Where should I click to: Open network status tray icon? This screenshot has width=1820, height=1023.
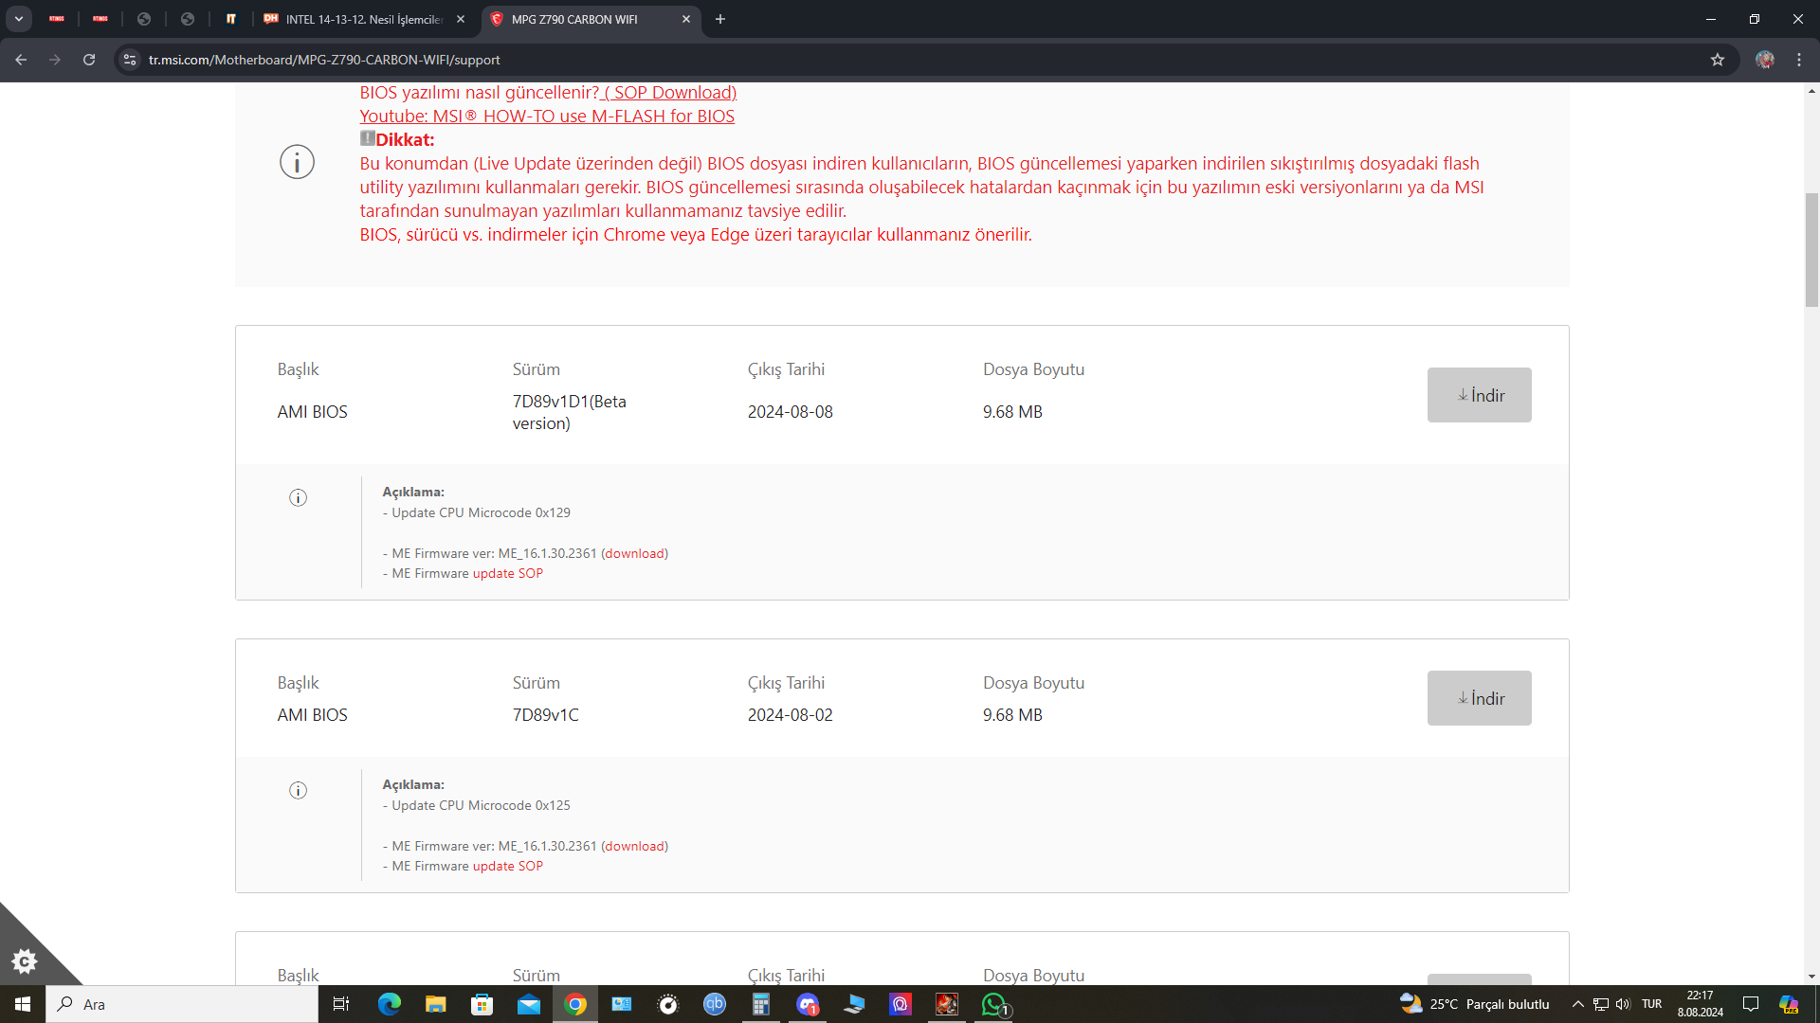1601,1004
